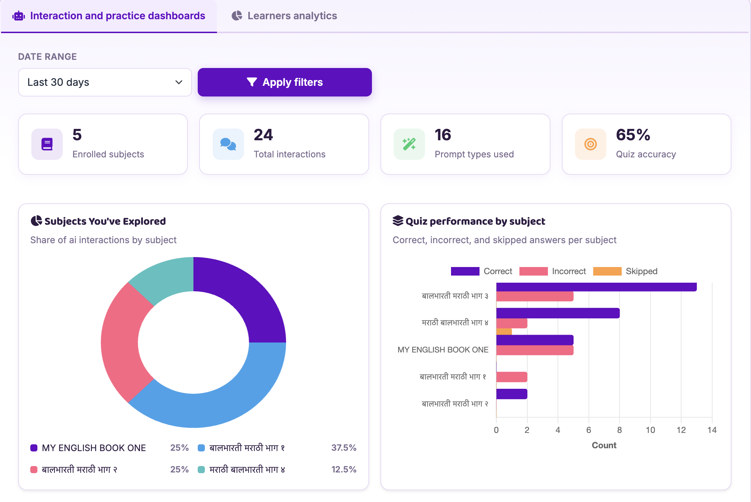Toggle the Incorrect legend item
751x502 pixels.
(553, 271)
